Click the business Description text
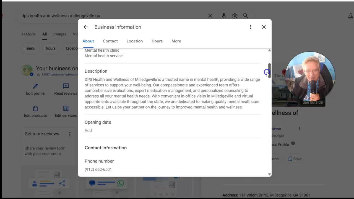Screen dimensions: 354x199 click(x=172, y=93)
